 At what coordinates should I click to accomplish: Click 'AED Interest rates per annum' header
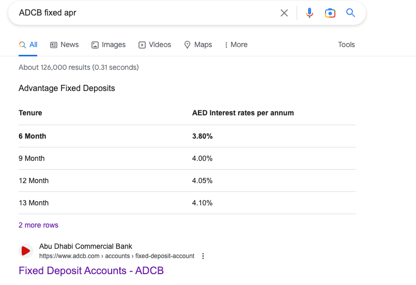pyautogui.click(x=243, y=113)
